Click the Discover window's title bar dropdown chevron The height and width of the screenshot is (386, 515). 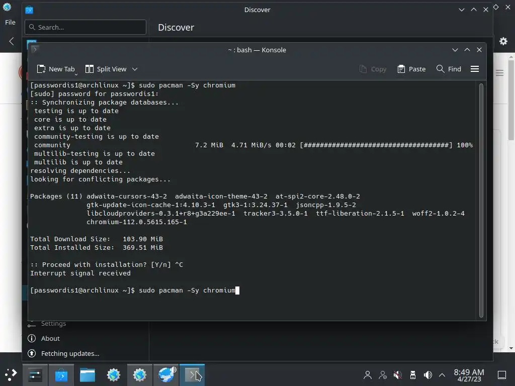(x=462, y=10)
